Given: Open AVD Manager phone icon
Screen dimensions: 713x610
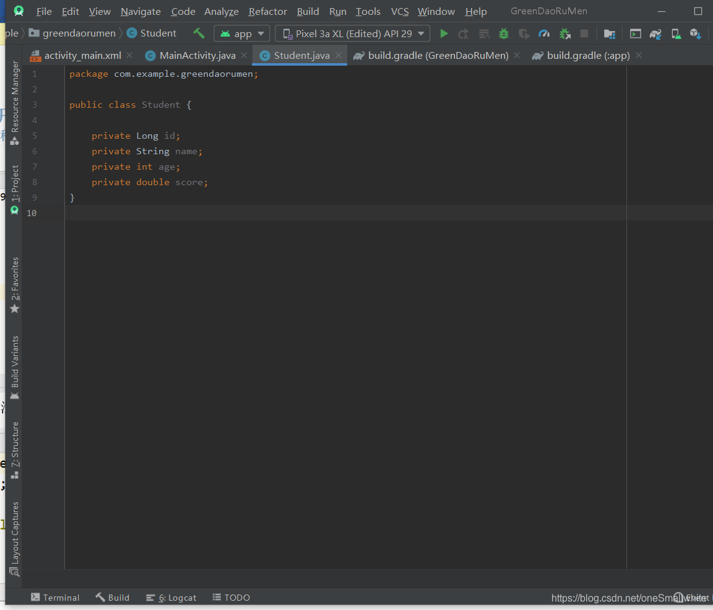Looking at the screenshot, I should click(676, 33).
